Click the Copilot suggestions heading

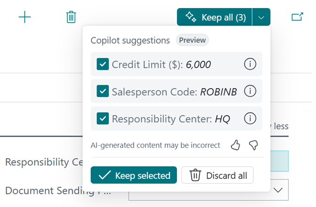coord(130,40)
